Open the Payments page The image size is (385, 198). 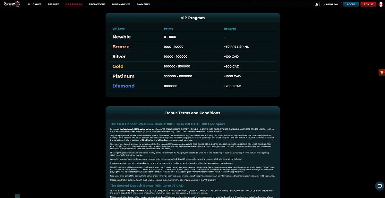click(143, 4)
